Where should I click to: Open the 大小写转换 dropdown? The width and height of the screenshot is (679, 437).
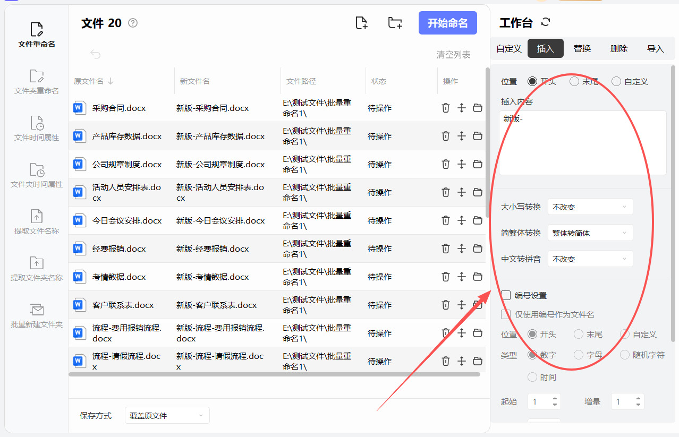point(590,207)
